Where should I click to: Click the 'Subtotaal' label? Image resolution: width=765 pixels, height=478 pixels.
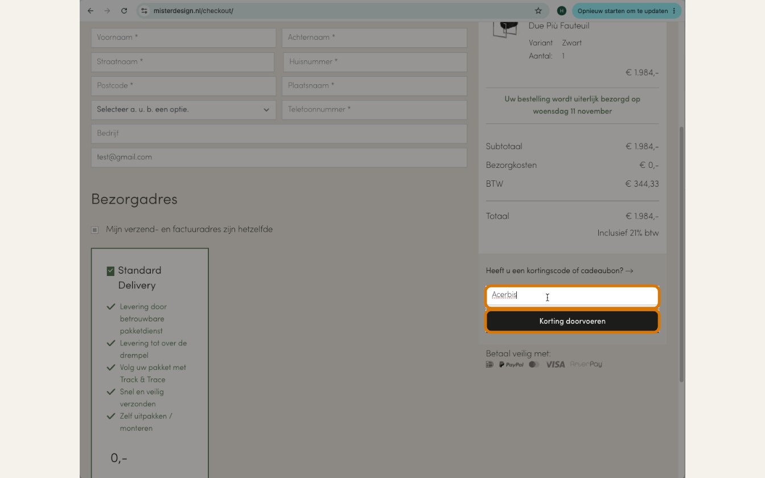(504, 146)
